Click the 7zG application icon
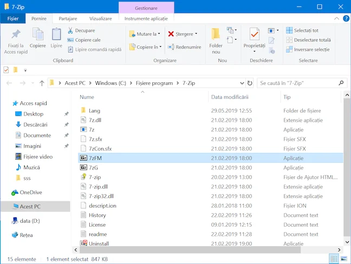The height and width of the screenshot is (264, 351). (83, 167)
